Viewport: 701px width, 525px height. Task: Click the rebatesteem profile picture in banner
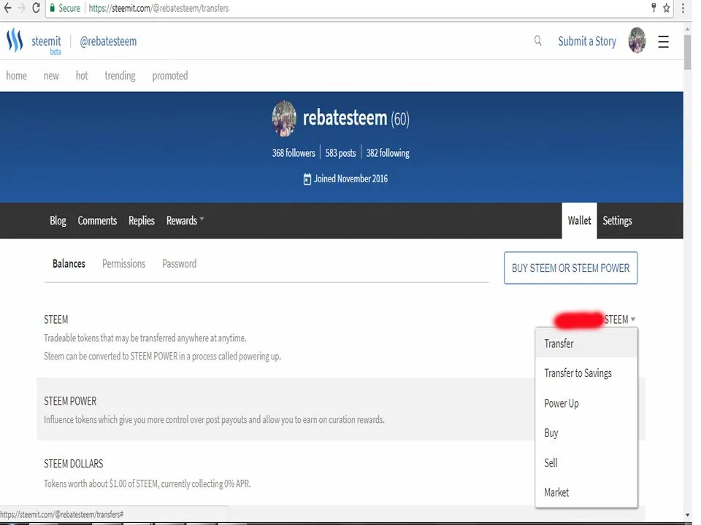point(284,118)
